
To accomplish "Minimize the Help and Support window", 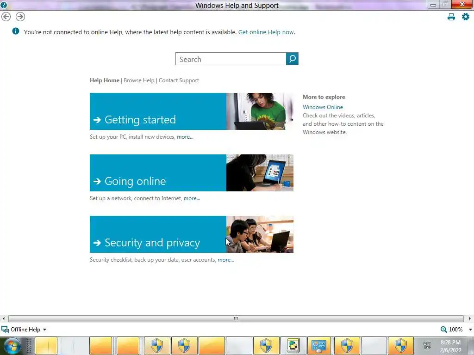I will pos(433,5).
